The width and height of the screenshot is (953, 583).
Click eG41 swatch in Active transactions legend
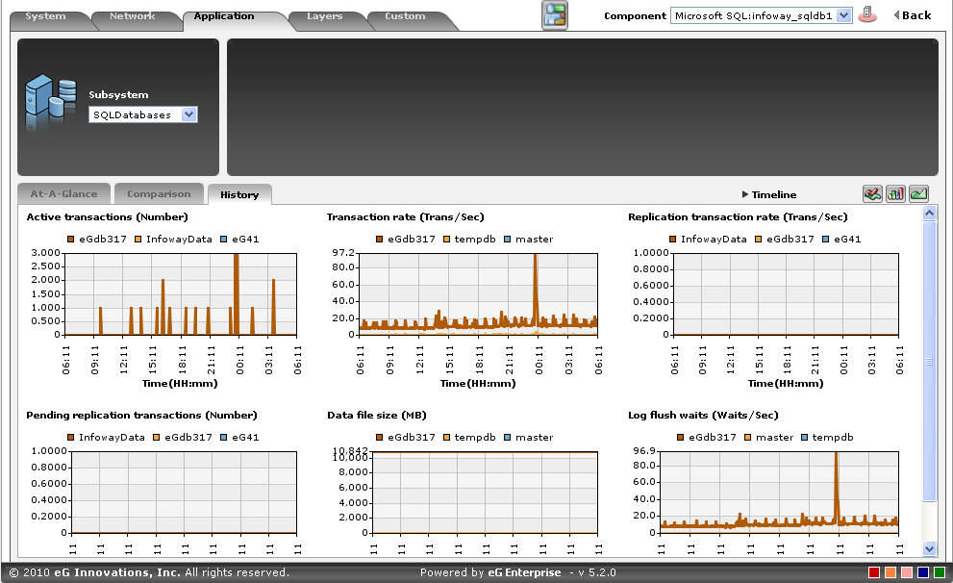[223, 239]
